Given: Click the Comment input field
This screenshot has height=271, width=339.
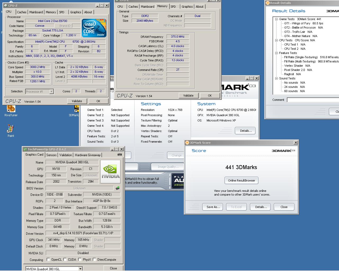Looking at the screenshot, I should point(313,100).
